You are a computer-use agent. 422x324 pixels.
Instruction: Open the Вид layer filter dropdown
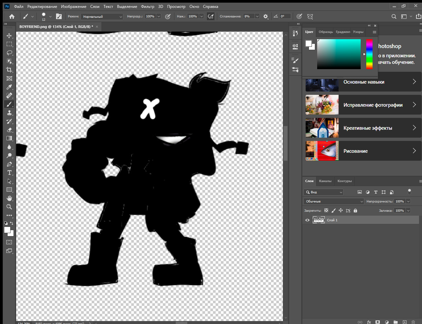(x=323, y=192)
